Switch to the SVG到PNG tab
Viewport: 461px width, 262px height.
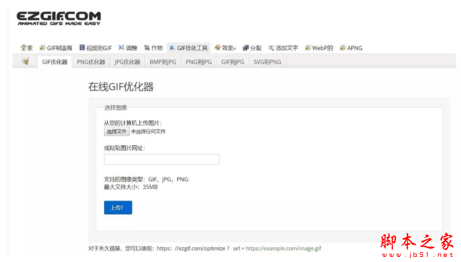coord(267,62)
